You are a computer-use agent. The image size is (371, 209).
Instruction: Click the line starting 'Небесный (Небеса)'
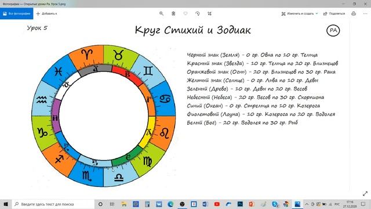(x=256, y=97)
